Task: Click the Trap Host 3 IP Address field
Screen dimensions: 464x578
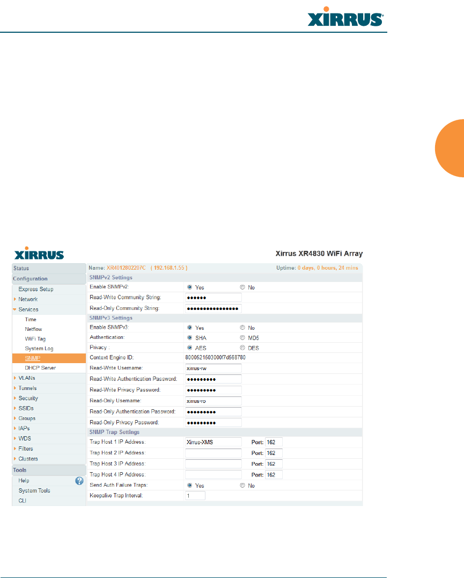Action: tap(213, 464)
